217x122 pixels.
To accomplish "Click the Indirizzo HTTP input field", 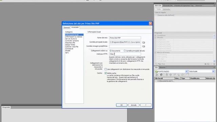I will click(125, 54).
